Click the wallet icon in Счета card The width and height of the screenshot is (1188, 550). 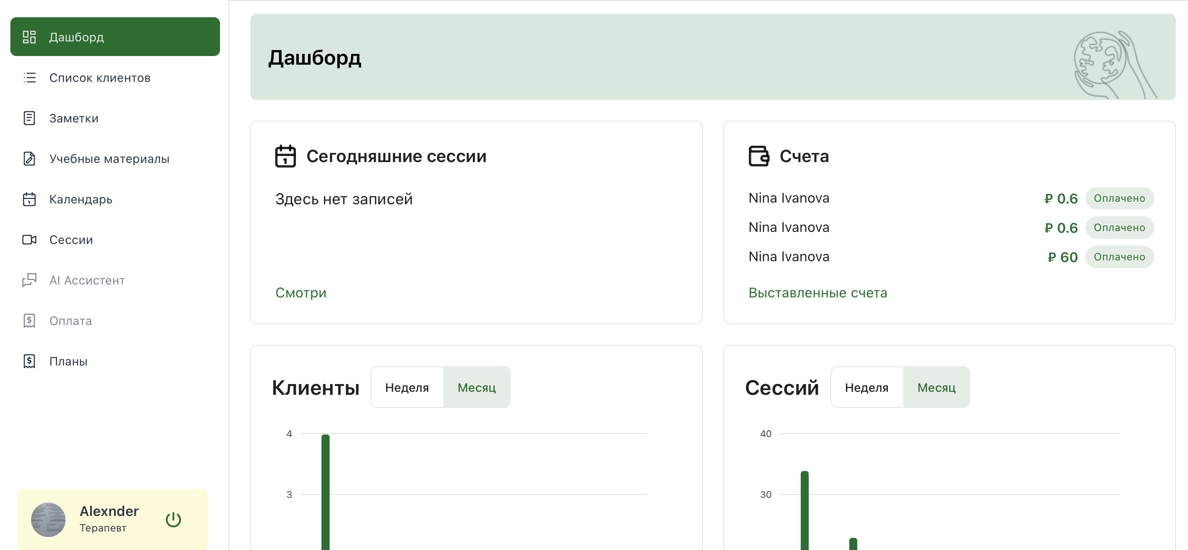[x=759, y=156]
